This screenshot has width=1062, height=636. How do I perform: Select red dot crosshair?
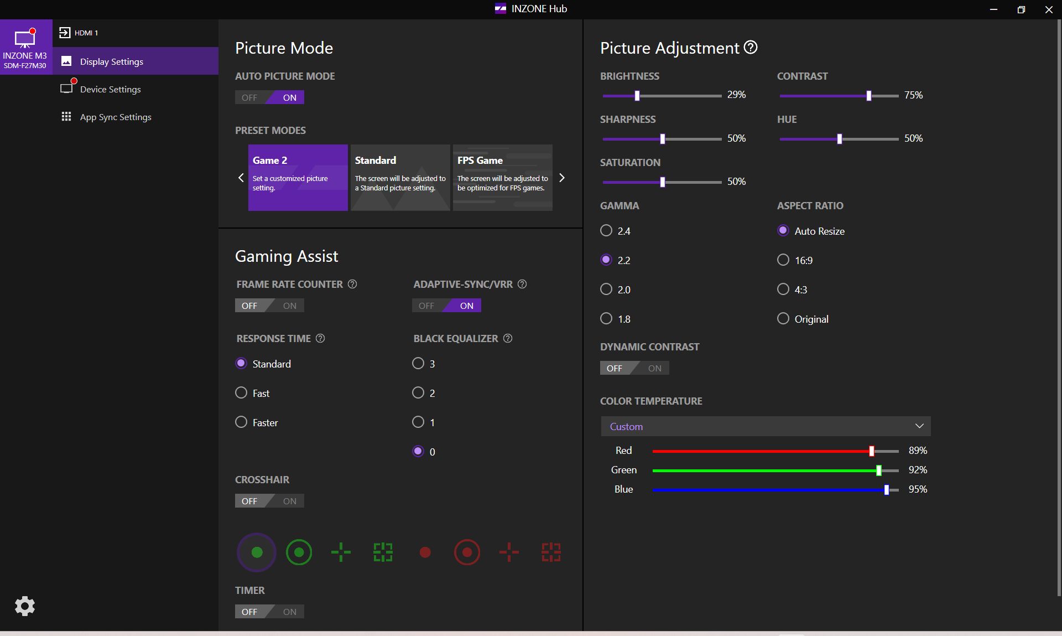[x=425, y=552]
